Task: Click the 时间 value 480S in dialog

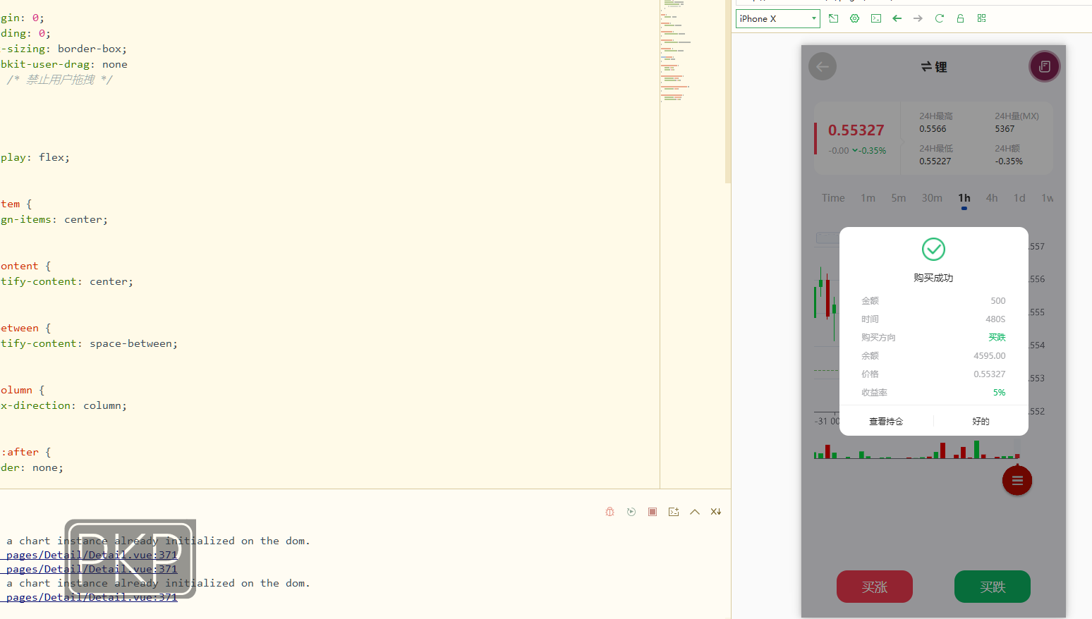Action: 995,319
